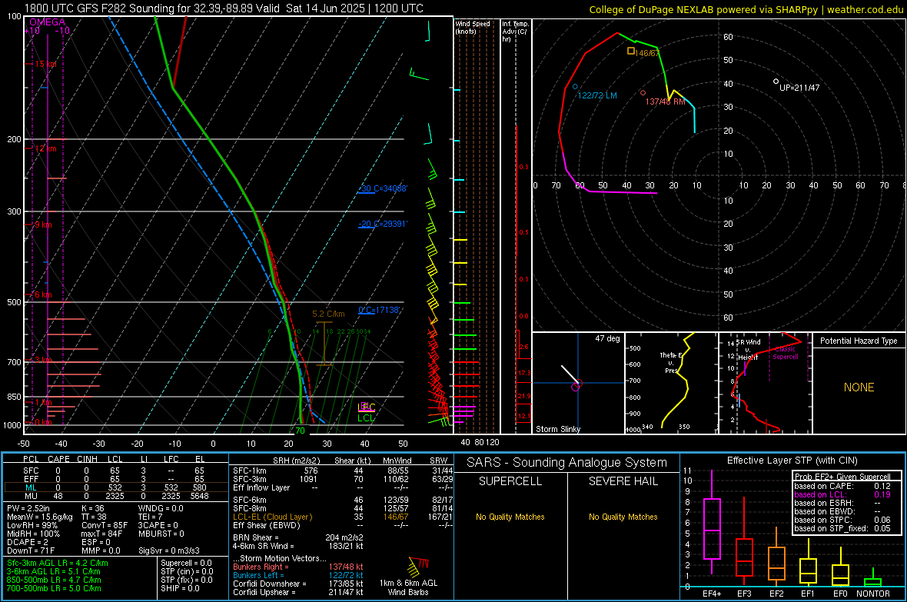This screenshot has width=907, height=602.
Task: Click the SHIP = 0.0 parameter
Action: tap(178, 588)
